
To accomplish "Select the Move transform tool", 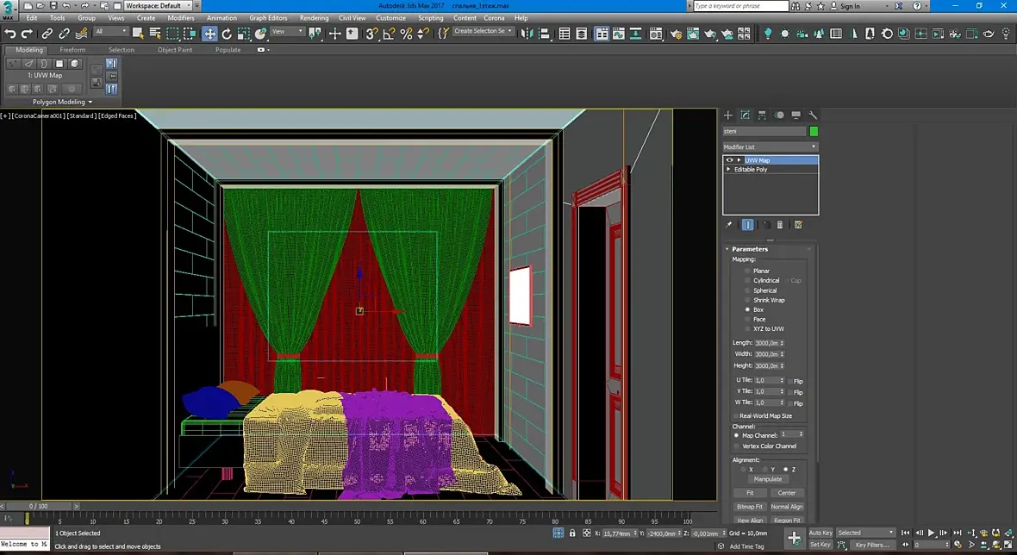I will pyautogui.click(x=209, y=34).
